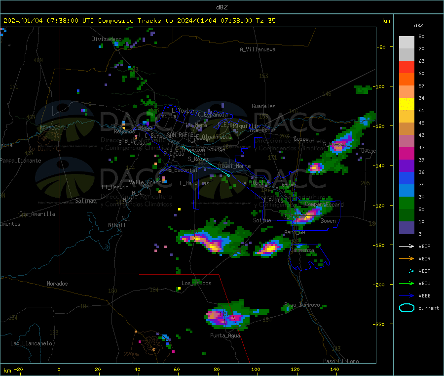Screen dimensions: 444x376
Task: Select the magenta 42 dBZ color swatch
Action: coord(407,153)
